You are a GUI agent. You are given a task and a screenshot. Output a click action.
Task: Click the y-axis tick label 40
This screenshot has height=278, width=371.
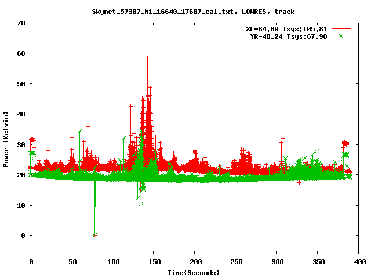click(x=21, y=114)
